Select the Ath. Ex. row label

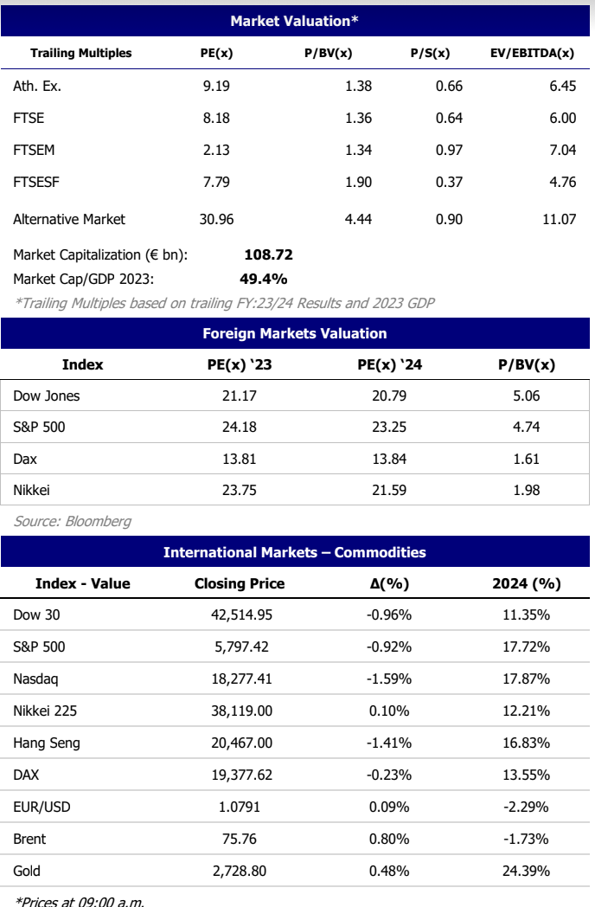coord(37,86)
